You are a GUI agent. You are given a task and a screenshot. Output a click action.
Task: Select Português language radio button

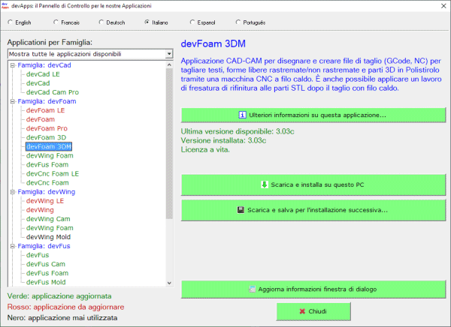(x=238, y=22)
